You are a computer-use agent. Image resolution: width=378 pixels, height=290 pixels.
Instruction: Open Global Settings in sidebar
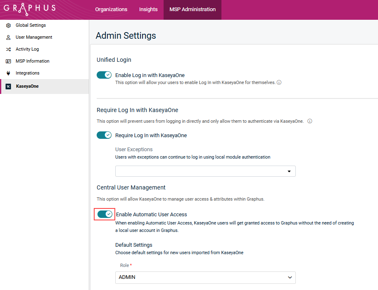[x=31, y=25]
